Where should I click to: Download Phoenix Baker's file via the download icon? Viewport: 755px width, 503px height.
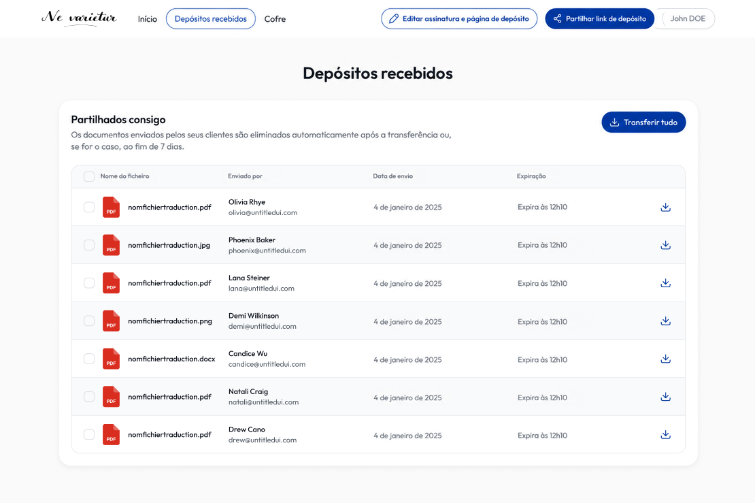(665, 245)
